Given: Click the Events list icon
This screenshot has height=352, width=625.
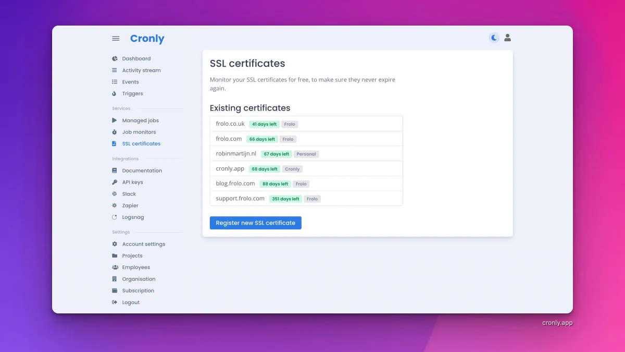Looking at the screenshot, I should pyautogui.click(x=115, y=82).
